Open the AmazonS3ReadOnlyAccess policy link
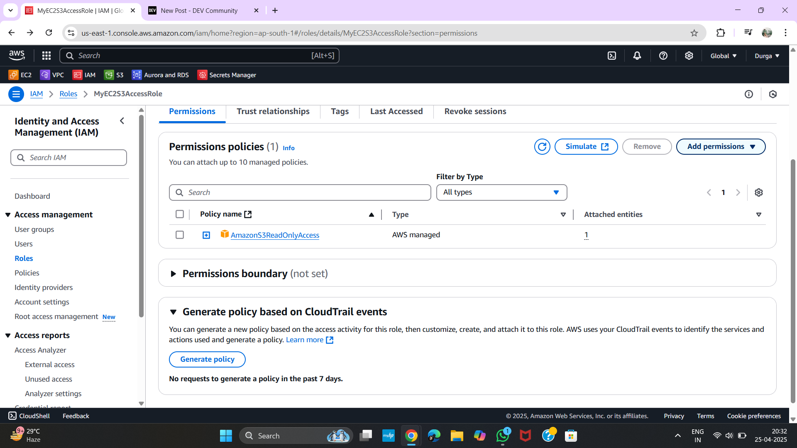The height and width of the screenshot is (448, 797). (275, 235)
